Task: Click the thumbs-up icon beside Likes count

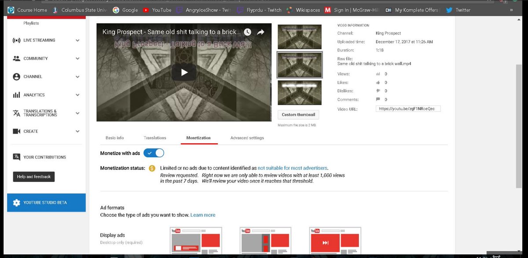Action: (x=378, y=82)
